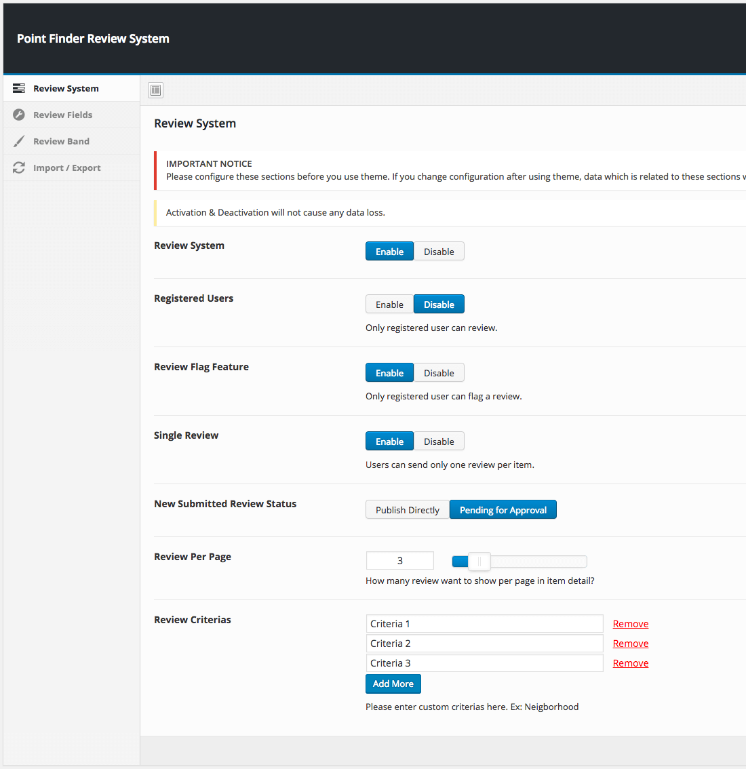
Task: Disable the Review Flag Feature
Action: [x=439, y=373]
